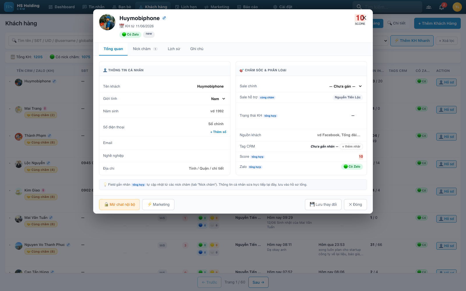466x291 pixels.
Task: Click Mai Văn Tuấn's avatar in the list
Action: click(19, 219)
